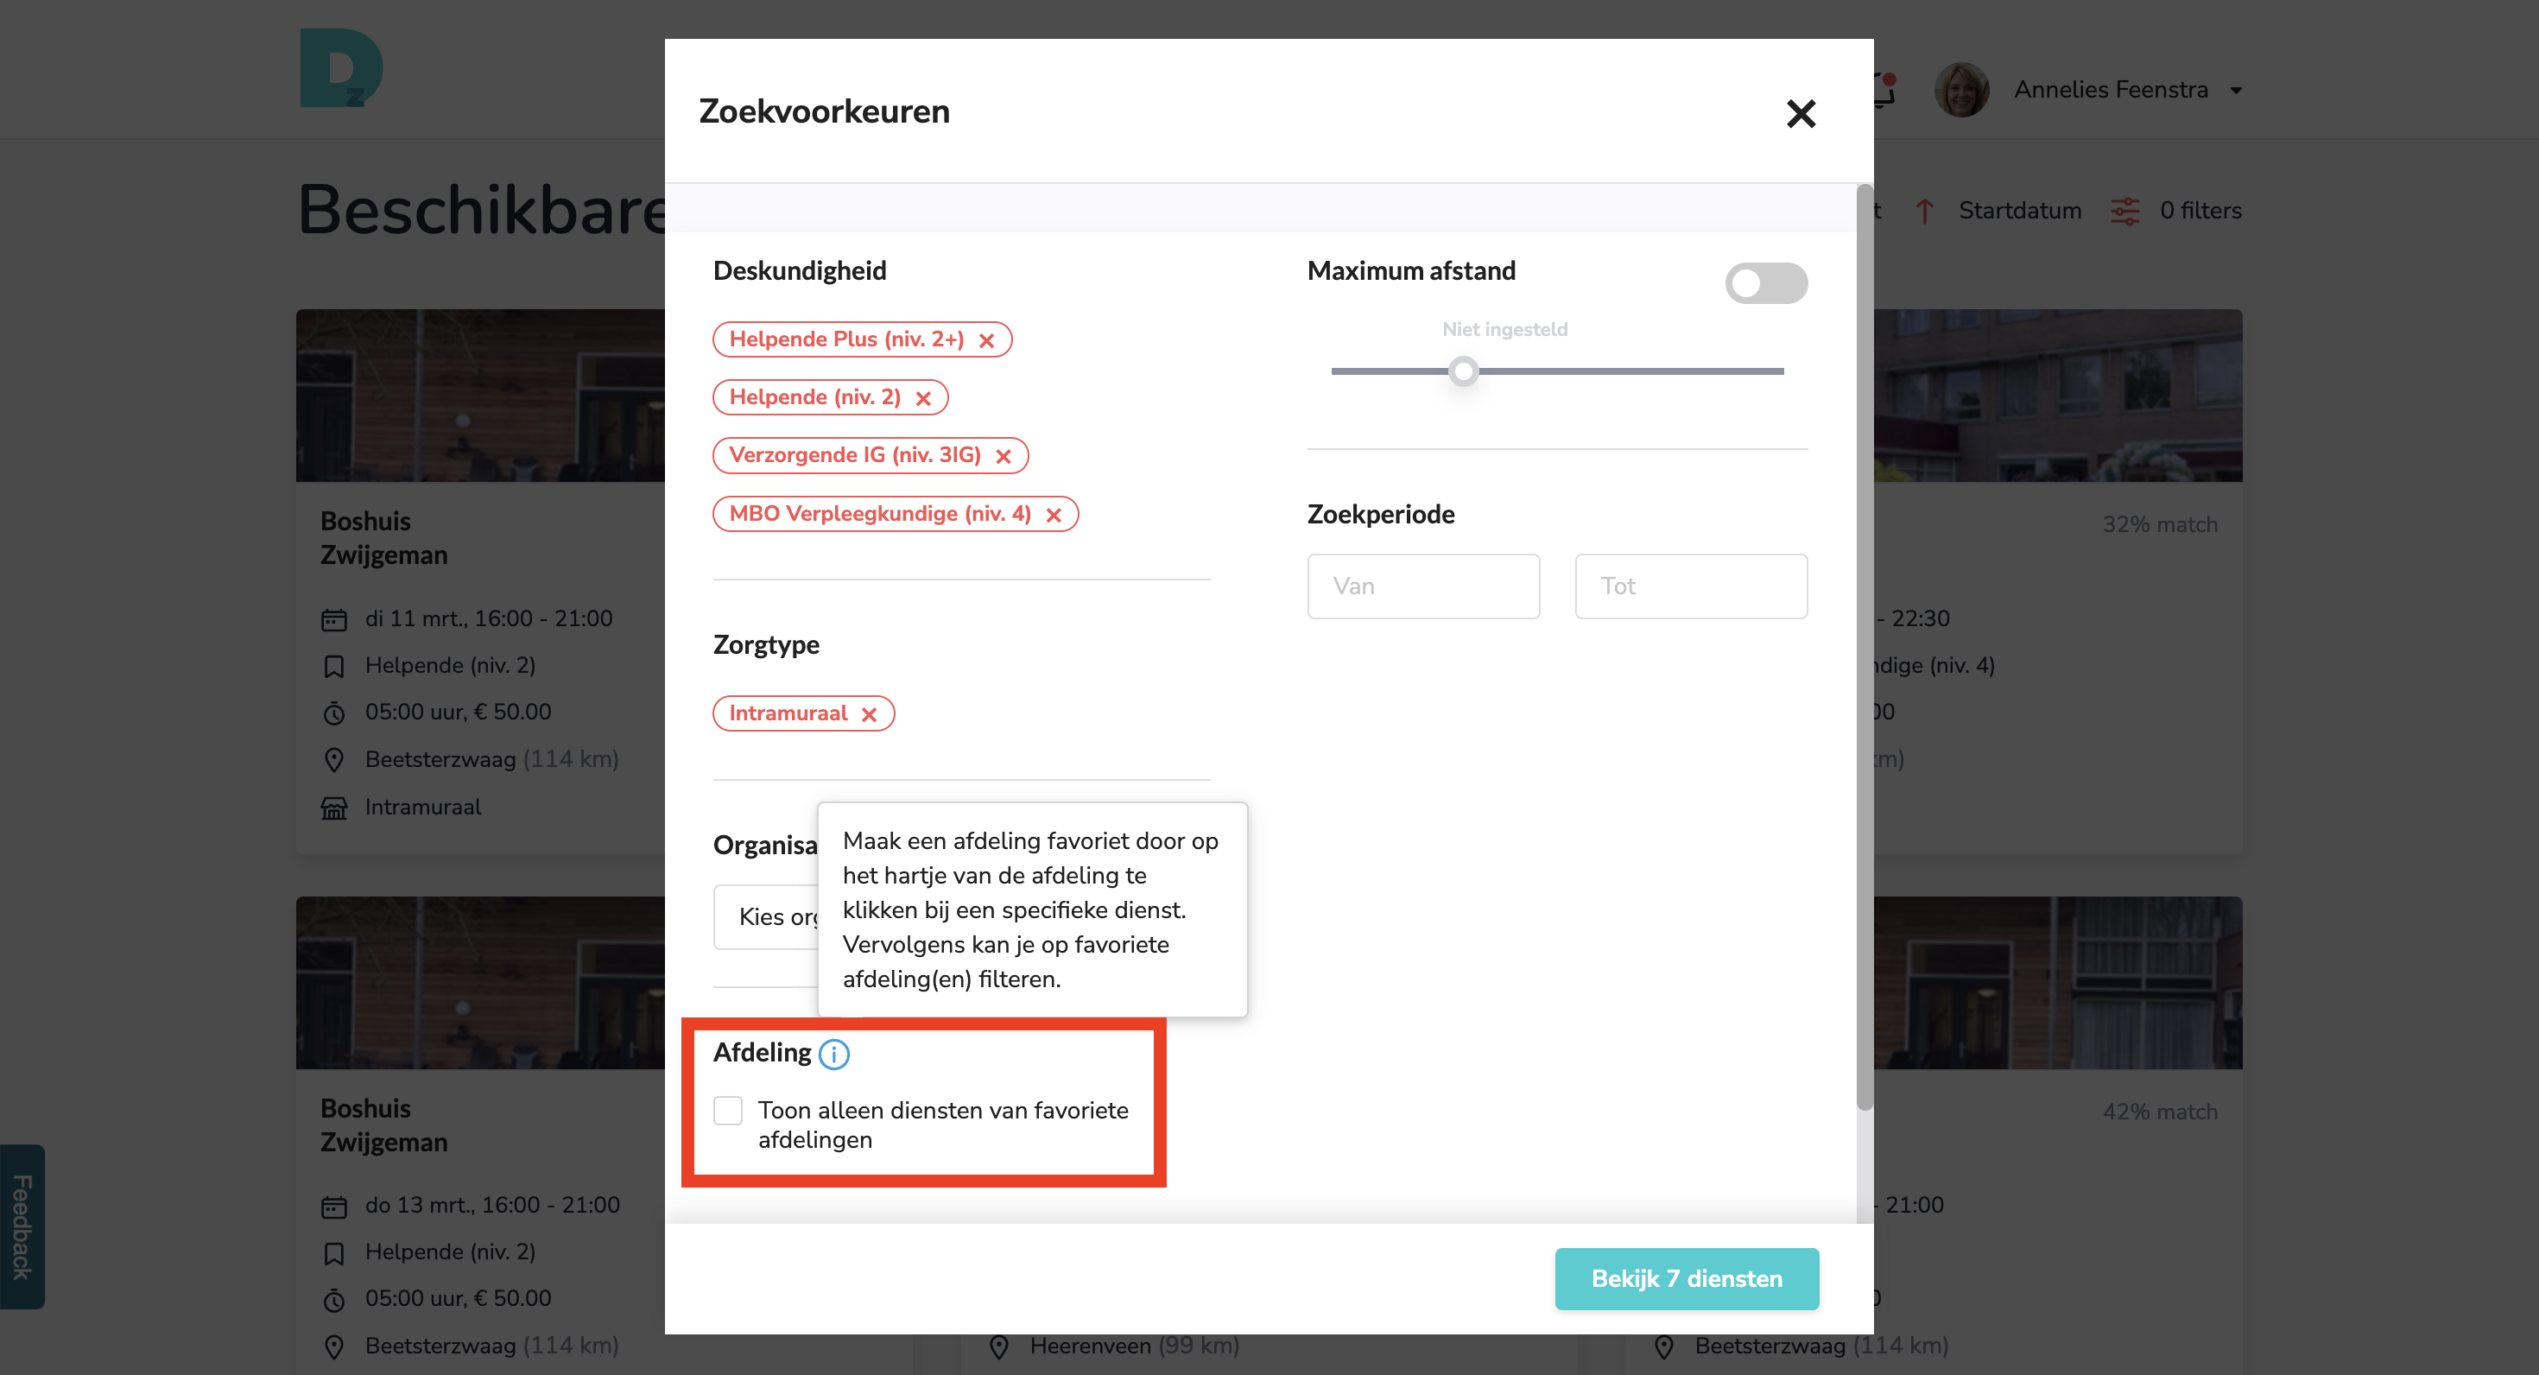Expand the Annelies Feenstra user menu
The width and height of the screenshot is (2539, 1375).
(2237, 91)
